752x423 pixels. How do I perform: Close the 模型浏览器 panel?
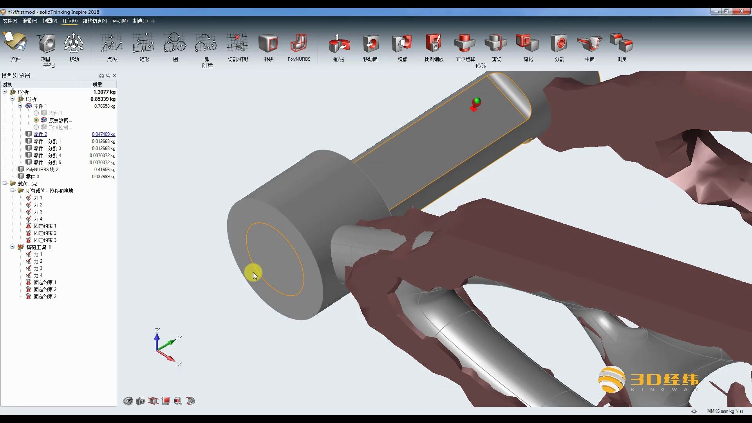tap(114, 76)
